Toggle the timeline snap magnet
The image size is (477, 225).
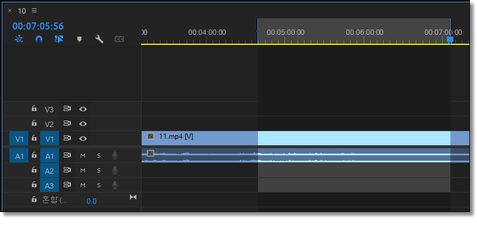click(39, 39)
